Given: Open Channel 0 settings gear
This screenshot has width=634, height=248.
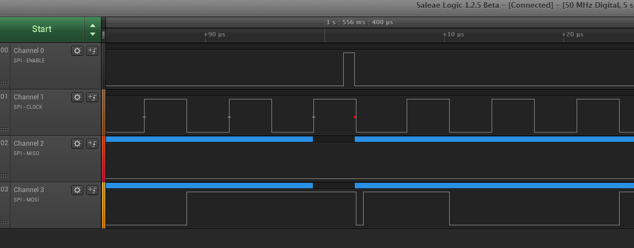Looking at the screenshot, I should click(77, 51).
